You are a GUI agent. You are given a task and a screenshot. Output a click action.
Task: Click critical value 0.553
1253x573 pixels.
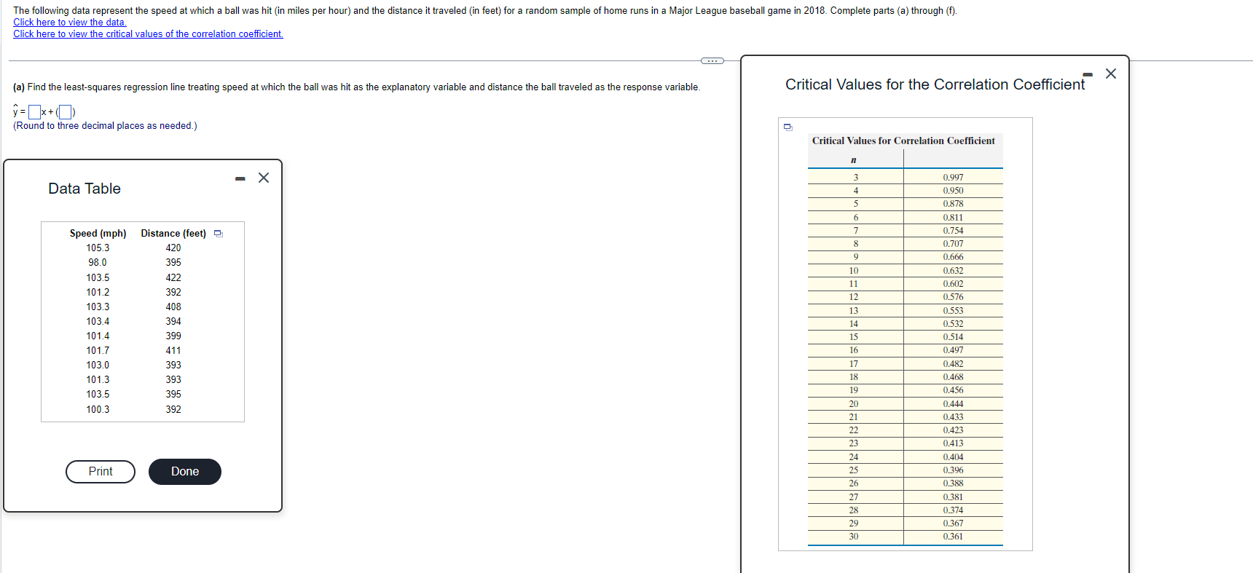(x=953, y=311)
